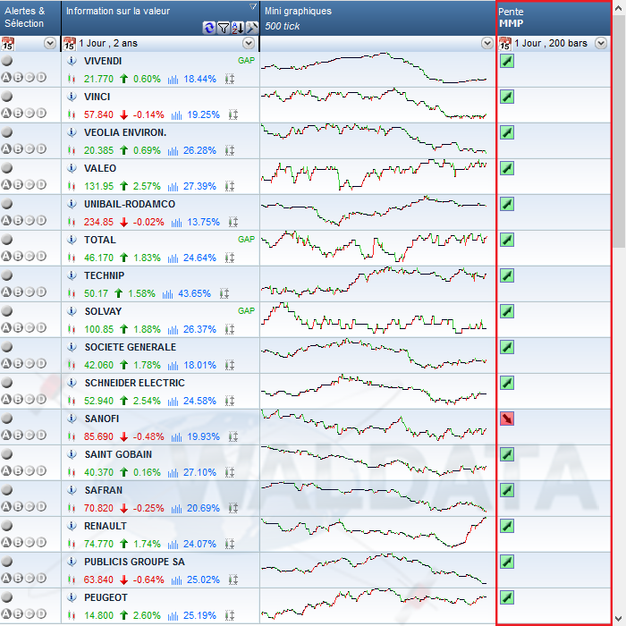Toggle the selection D marker for TOTAL

coord(41,256)
